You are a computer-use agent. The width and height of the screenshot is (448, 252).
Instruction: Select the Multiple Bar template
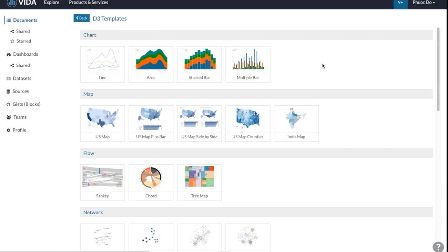coord(248,64)
